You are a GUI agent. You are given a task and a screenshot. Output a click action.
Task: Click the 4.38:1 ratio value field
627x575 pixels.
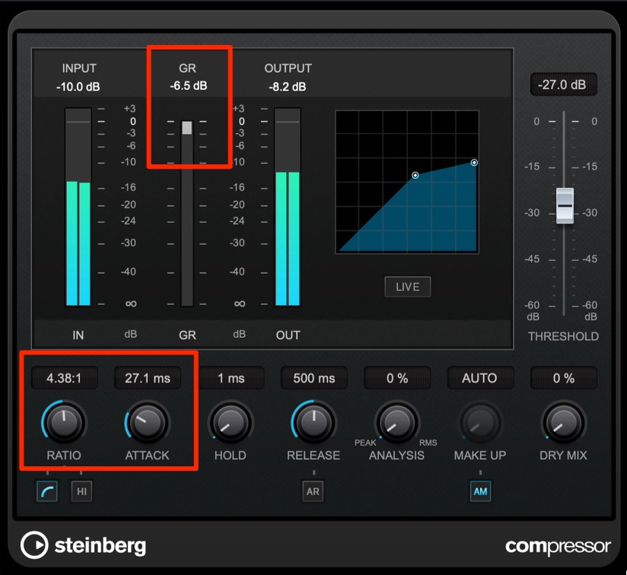coord(65,378)
